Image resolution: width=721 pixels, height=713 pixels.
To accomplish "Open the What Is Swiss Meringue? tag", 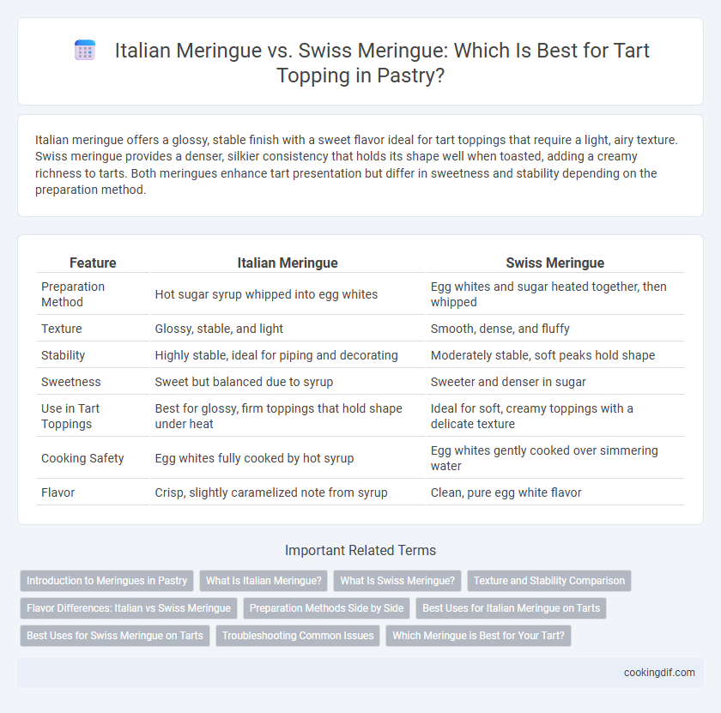I will pos(397,581).
